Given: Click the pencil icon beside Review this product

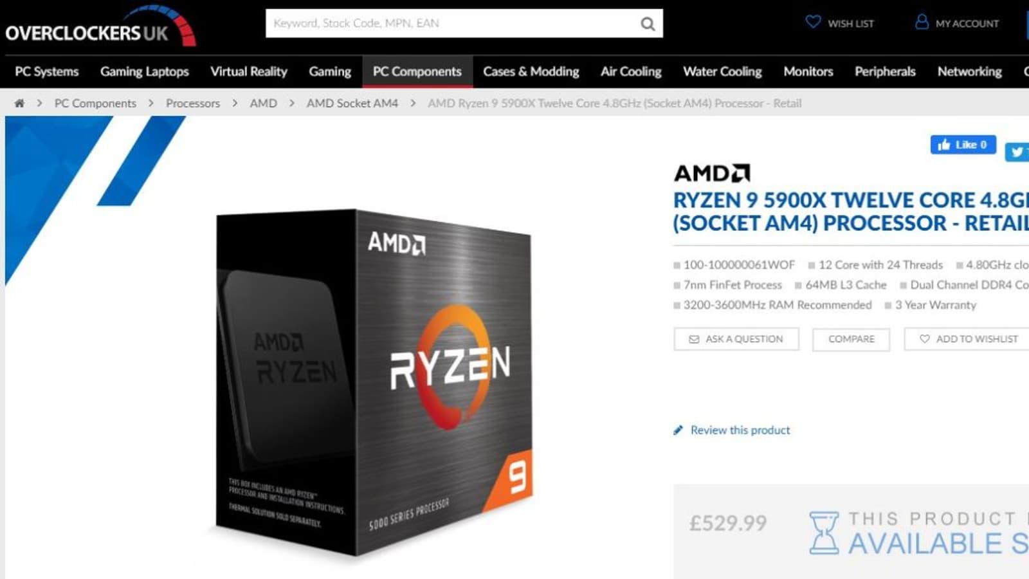Looking at the screenshot, I should coord(678,430).
